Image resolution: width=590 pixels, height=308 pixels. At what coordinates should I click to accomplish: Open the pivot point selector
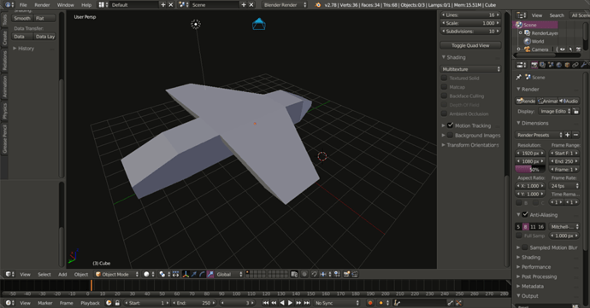click(x=164, y=274)
